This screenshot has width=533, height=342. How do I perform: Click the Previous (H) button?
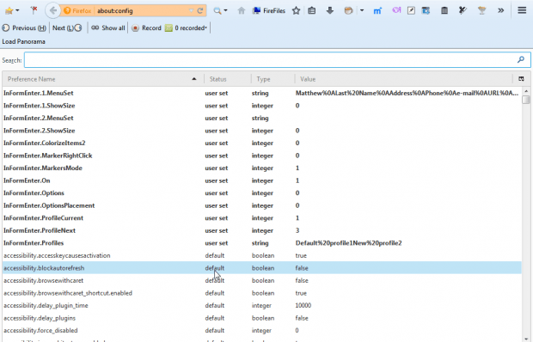click(x=24, y=27)
